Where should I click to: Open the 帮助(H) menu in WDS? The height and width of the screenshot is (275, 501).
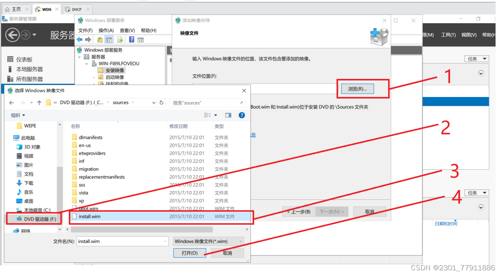click(149, 30)
